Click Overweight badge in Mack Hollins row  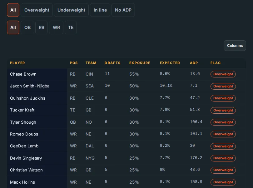(223, 182)
